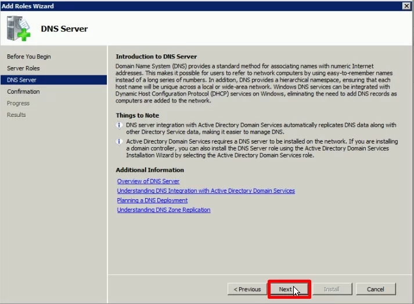Click the Add Roles Wizard title bar
Screen dimensions: 414x304
tap(174, 6)
